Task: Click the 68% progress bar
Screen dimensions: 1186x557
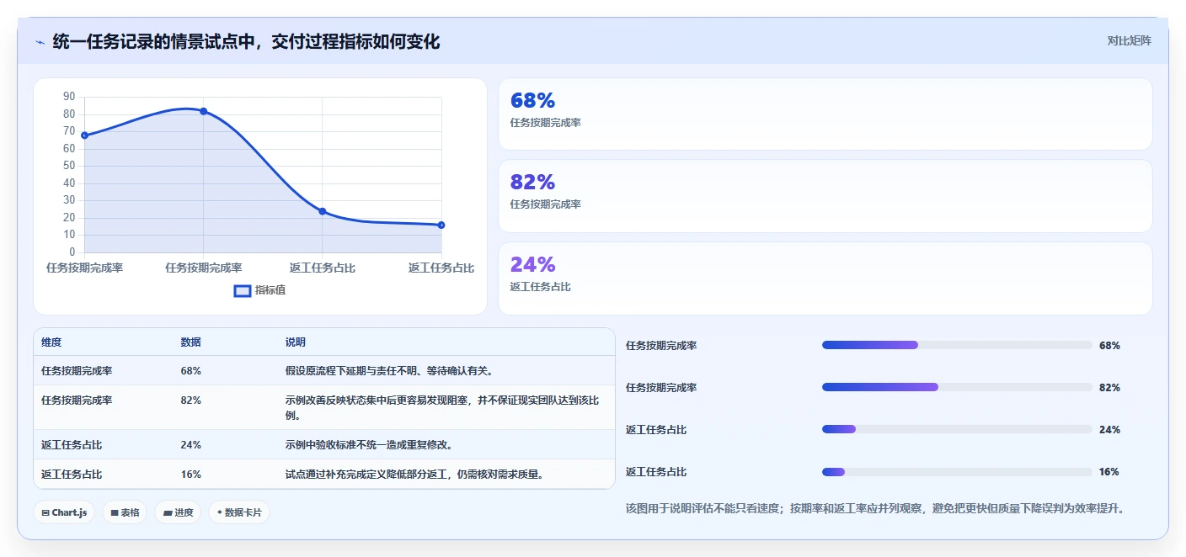Action: point(957,345)
